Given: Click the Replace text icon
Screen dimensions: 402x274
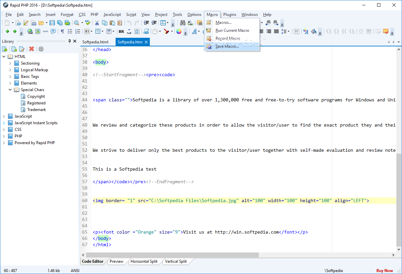Looking at the screenshot, I should [190, 23].
